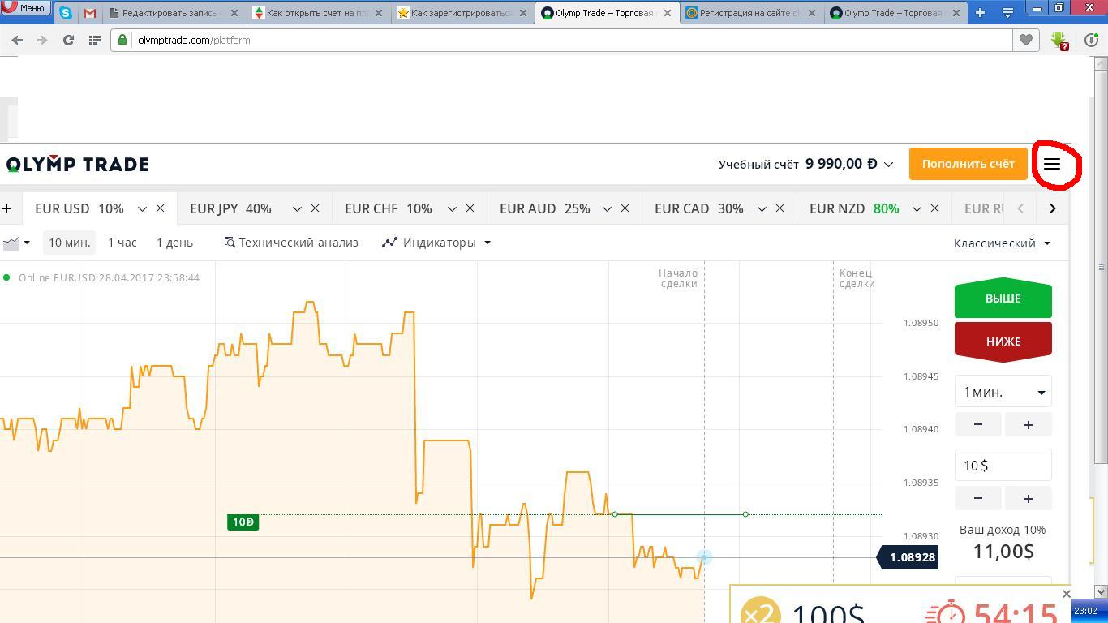Open the Speed Dial grid
Viewport: 1108px width, 623px height.
tap(95, 40)
